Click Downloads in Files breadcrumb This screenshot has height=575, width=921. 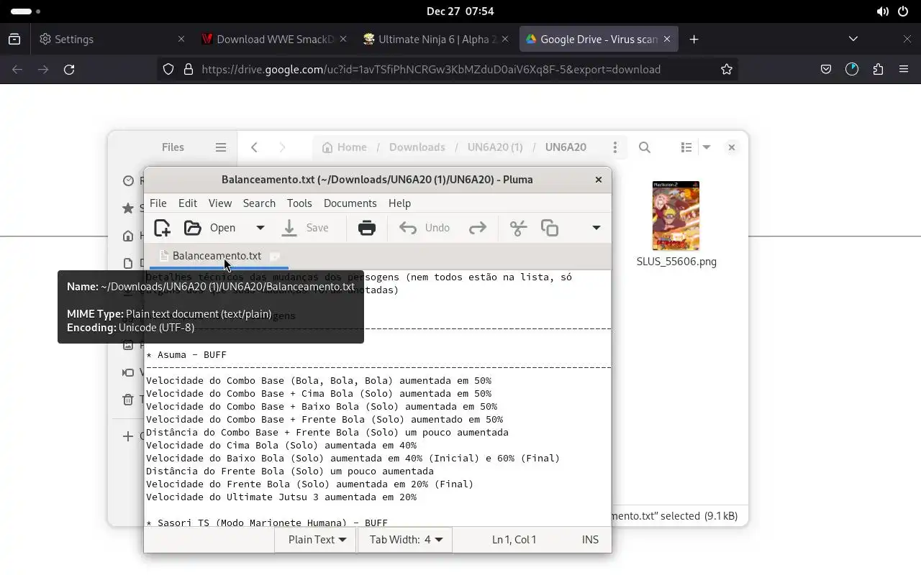[x=417, y=147]
